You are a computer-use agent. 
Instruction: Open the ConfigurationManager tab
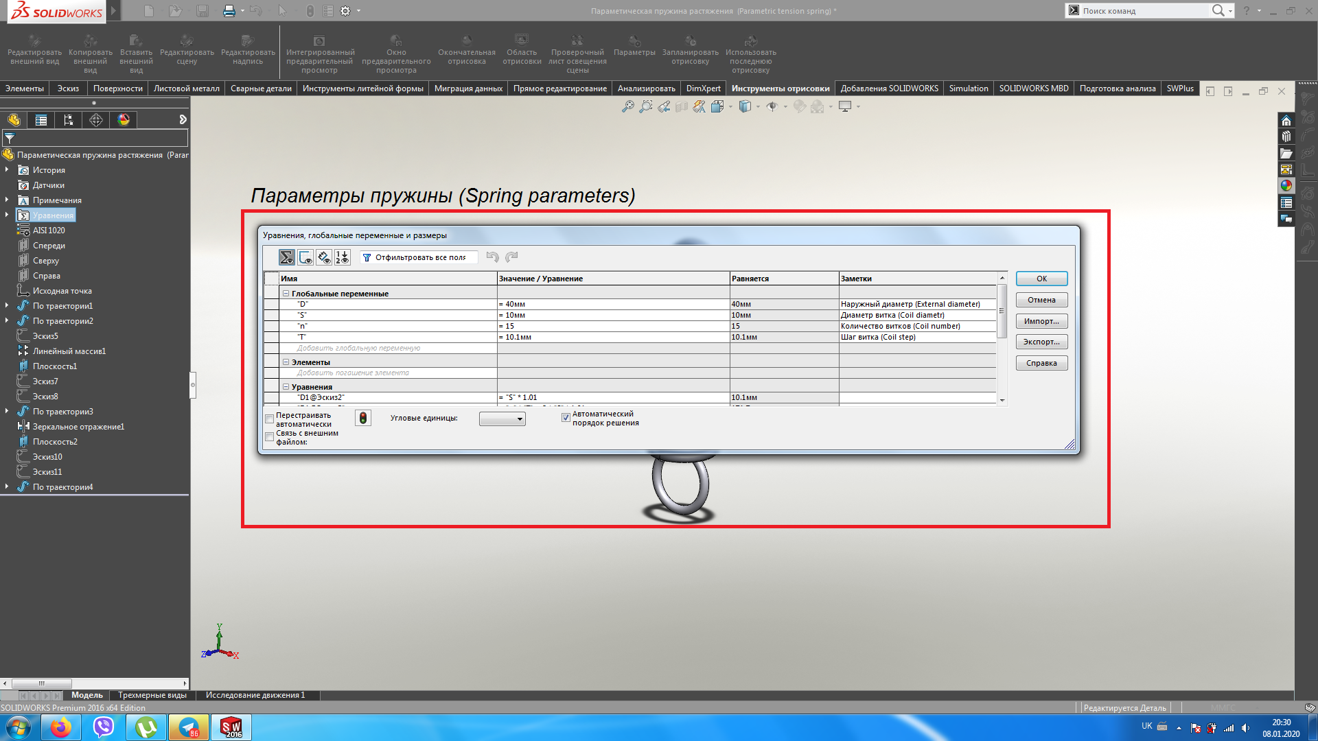pos(69,120)
